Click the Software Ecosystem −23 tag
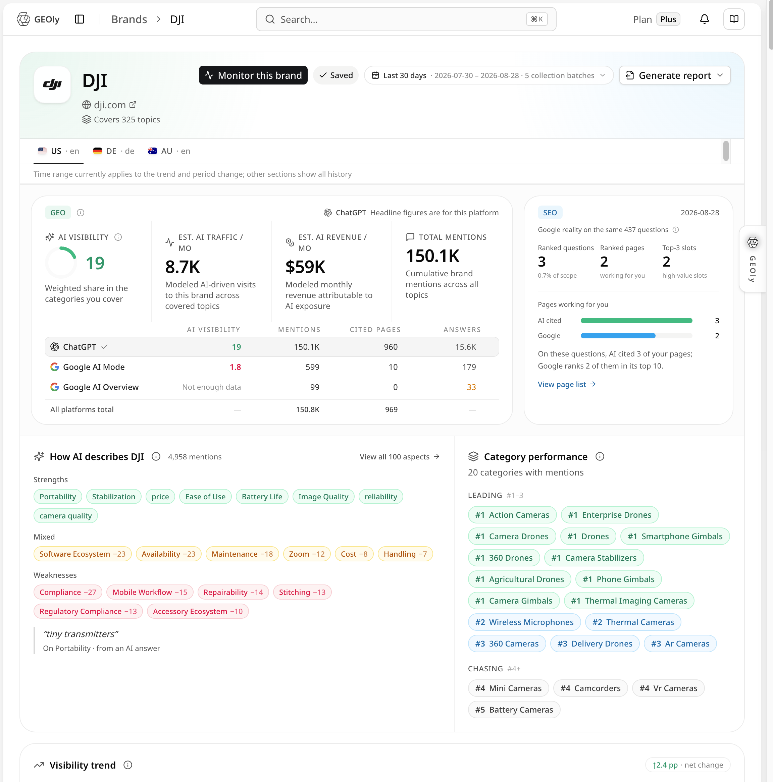This screenshot has height=782, width=773. [83, 554]
